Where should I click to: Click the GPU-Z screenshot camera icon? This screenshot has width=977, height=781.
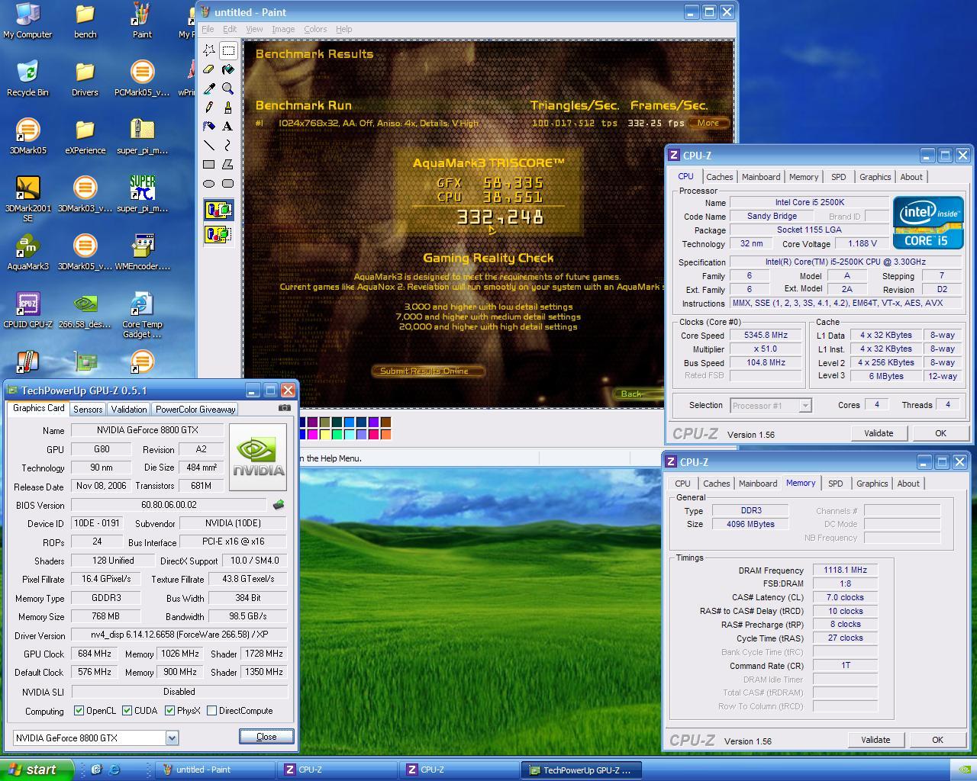click(x=285, y=408)
